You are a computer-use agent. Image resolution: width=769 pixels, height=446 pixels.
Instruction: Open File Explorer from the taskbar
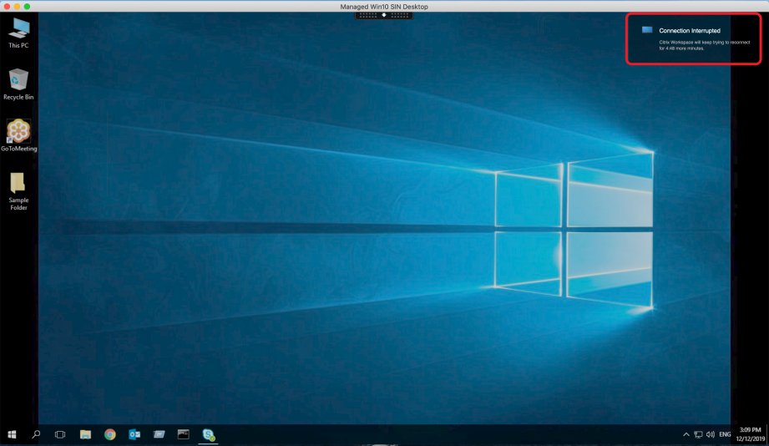tap(85, 434)
